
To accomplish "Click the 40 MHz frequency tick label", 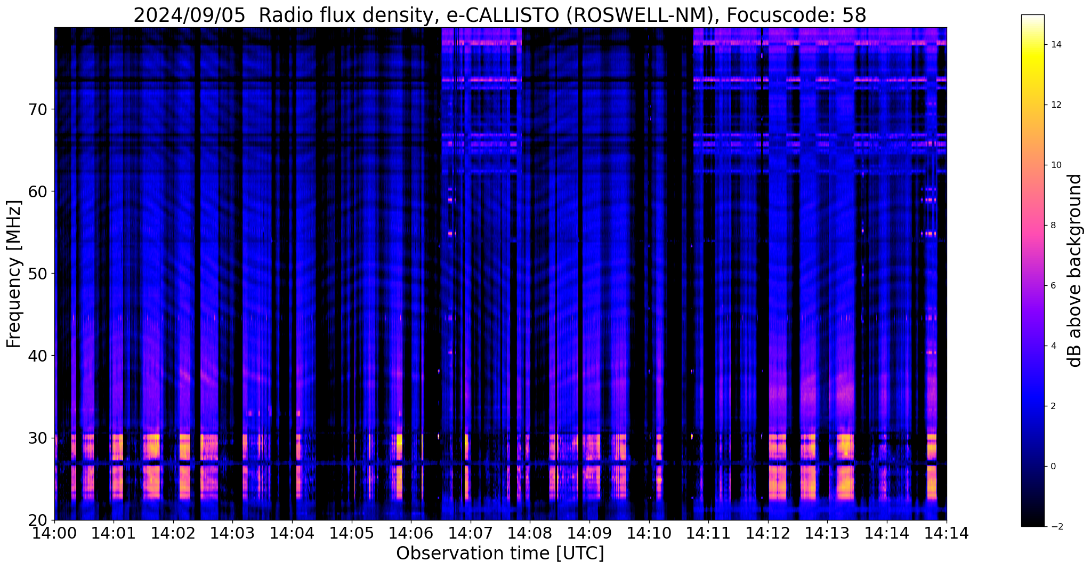I will pos(37,356).
